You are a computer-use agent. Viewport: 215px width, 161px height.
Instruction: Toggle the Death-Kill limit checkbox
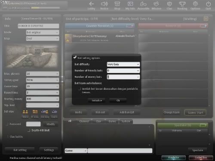(x=29, y=131)
